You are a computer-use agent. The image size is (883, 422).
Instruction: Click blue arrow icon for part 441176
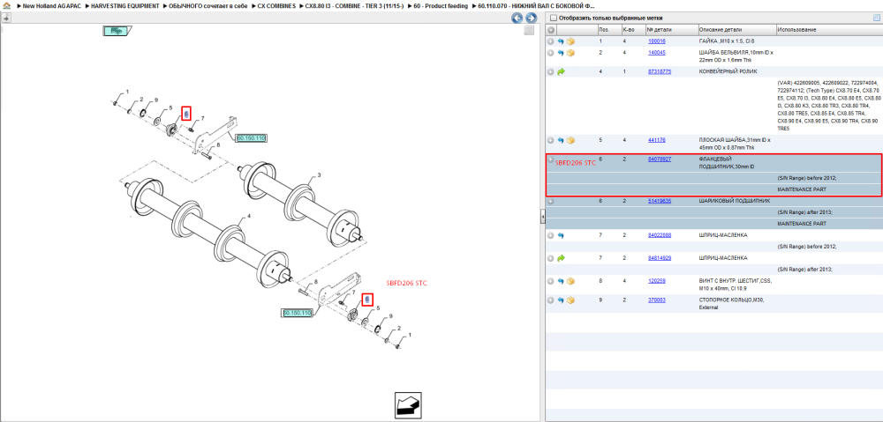(561, 140)
